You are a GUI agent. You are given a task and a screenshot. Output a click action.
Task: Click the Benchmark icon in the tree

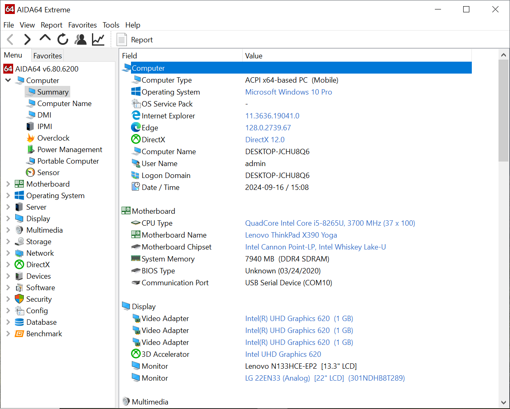pyautogui.click(x=19, y=333)
